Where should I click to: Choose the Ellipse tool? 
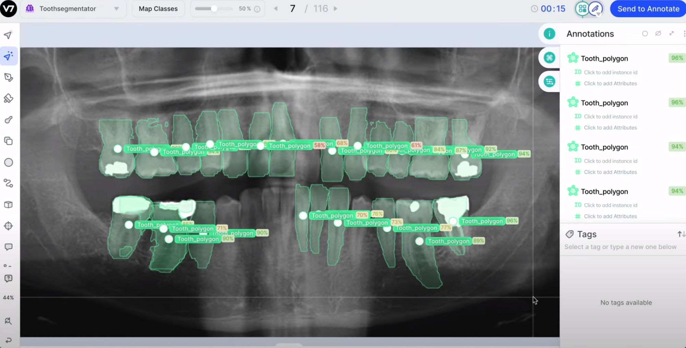point(9,163)
